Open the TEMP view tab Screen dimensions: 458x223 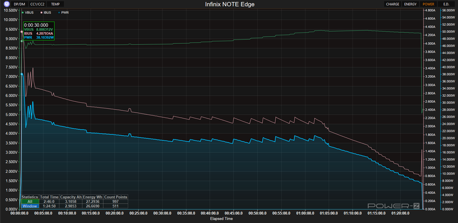click(55, 4)
